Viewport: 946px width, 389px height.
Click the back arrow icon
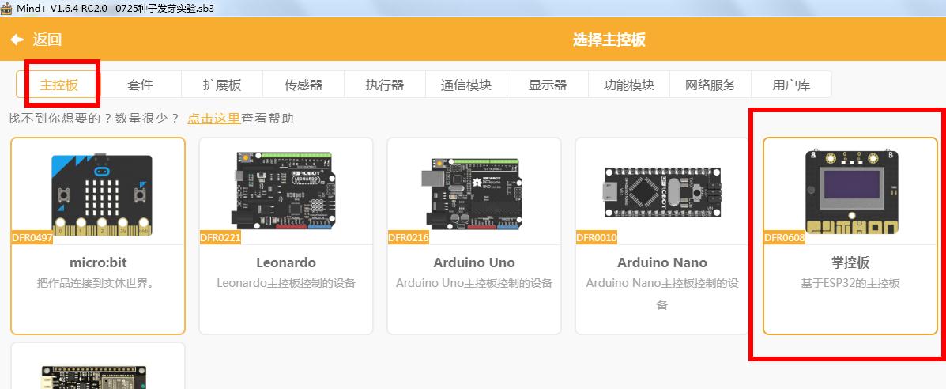click(x=17, y=40)
